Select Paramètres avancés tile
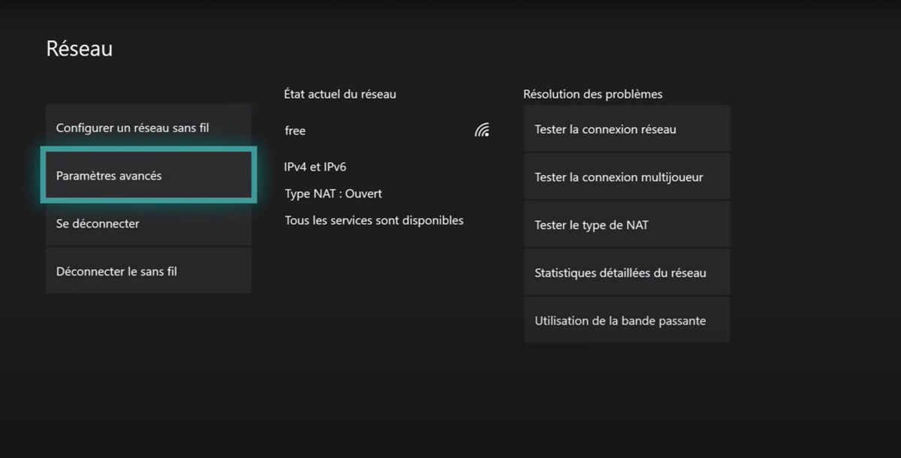The width and height of the screenshot is (901, 458). tap(148, 176)
